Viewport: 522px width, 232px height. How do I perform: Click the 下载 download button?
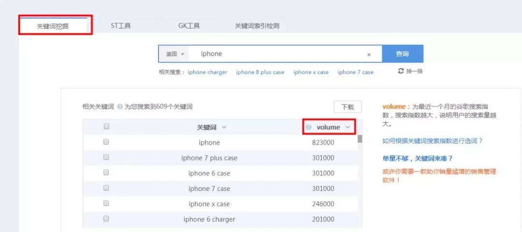point(348,107)
